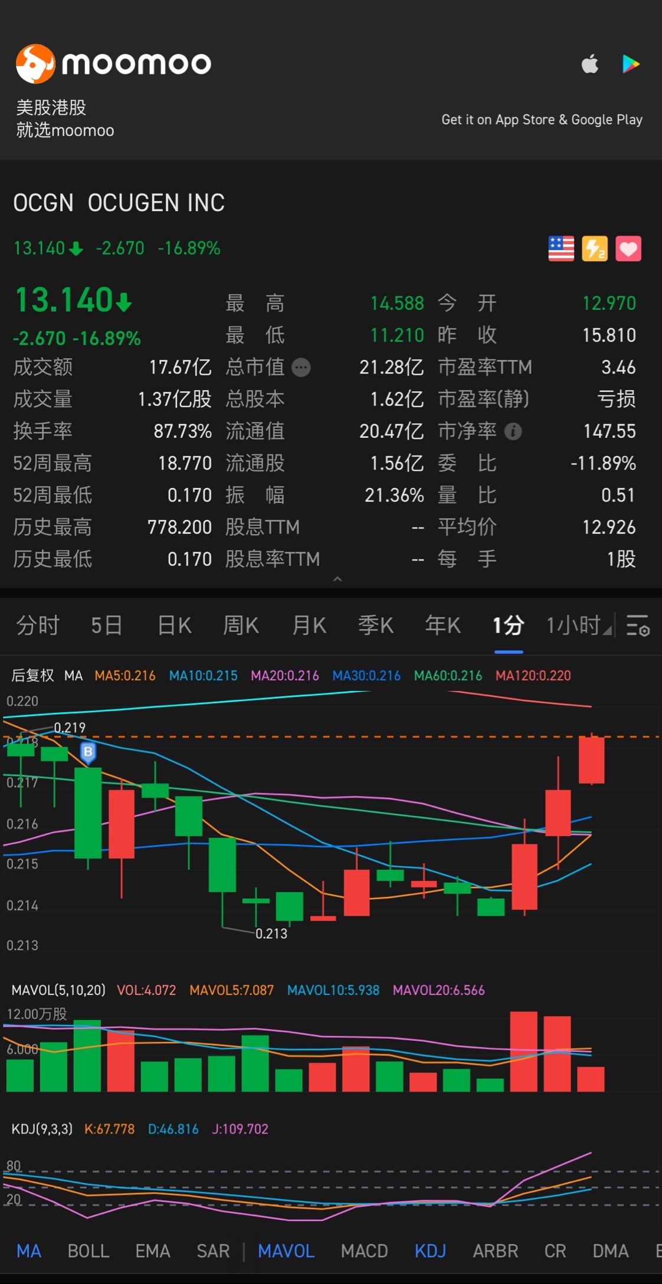The image size is (662, 1284).
Task: Tap the MAVOL(5,10,20) label
Action: pos(58,990)
